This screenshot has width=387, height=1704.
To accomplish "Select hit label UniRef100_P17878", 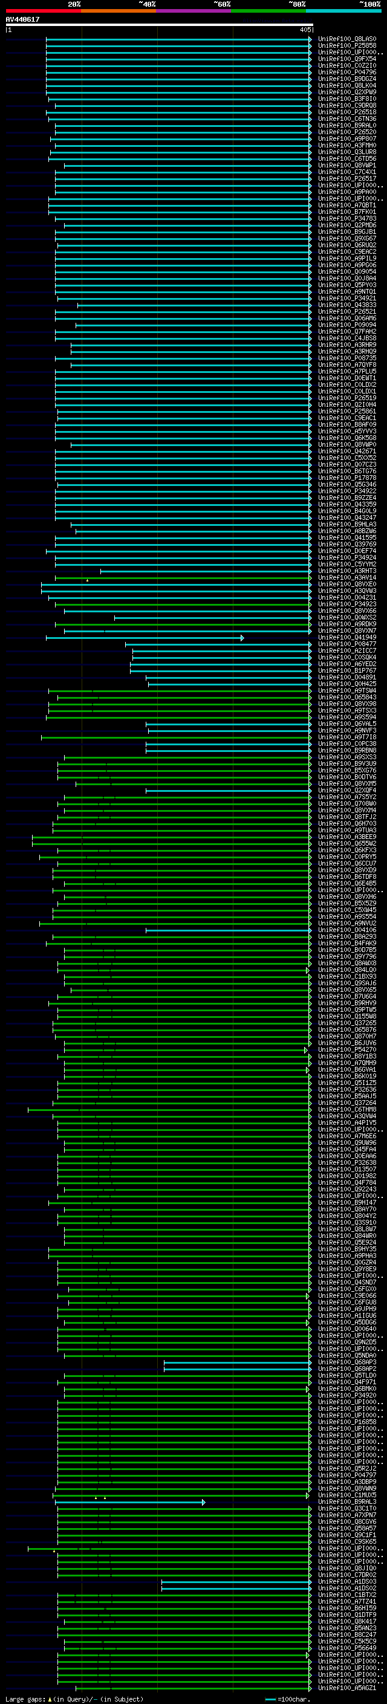I will coord(347,478).
